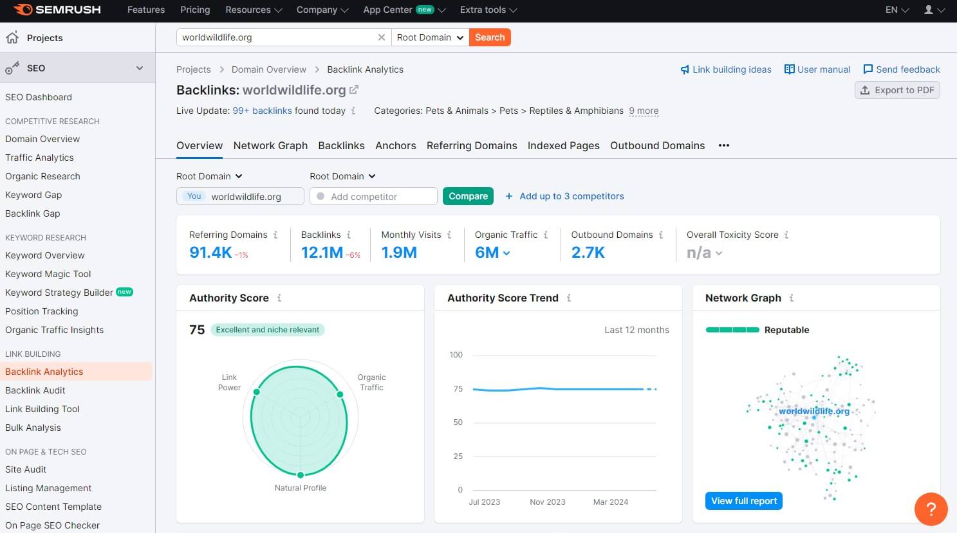Open the Company menu dropdown
This screenshot has width=957, height=533.
coord(322,10)
